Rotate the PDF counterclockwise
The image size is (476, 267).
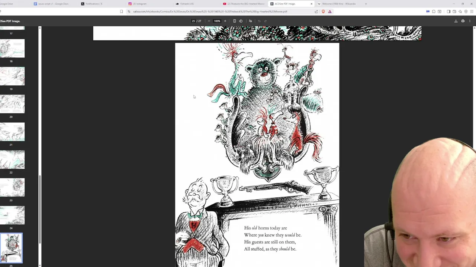coord(241,21)
